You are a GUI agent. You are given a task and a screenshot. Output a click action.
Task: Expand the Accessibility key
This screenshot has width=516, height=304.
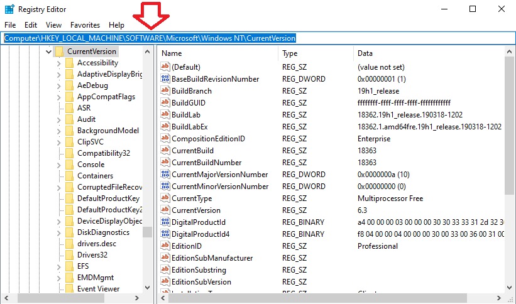tap(59, 63)
